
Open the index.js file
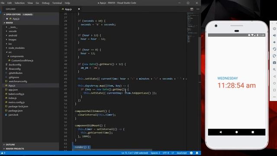[x=13, y=98]
